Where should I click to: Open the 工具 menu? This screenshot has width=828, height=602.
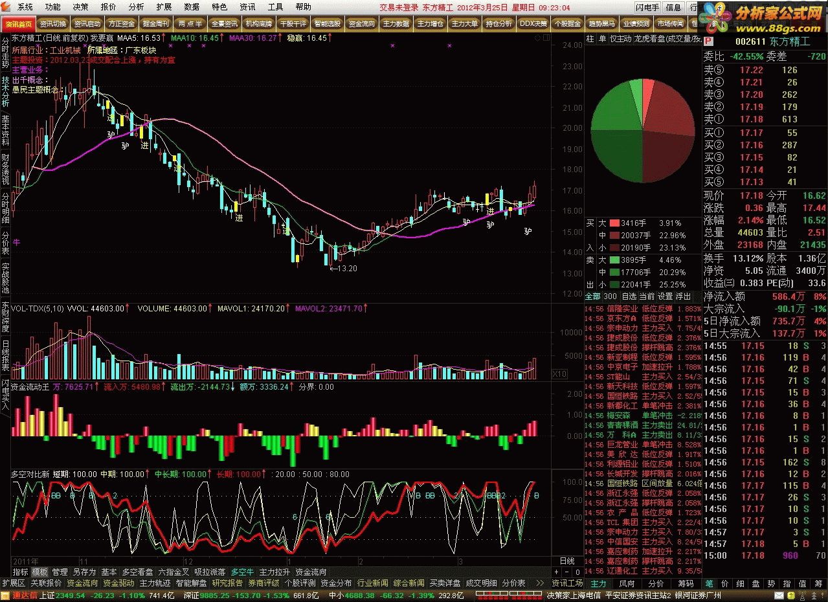(x=276, y=7)
